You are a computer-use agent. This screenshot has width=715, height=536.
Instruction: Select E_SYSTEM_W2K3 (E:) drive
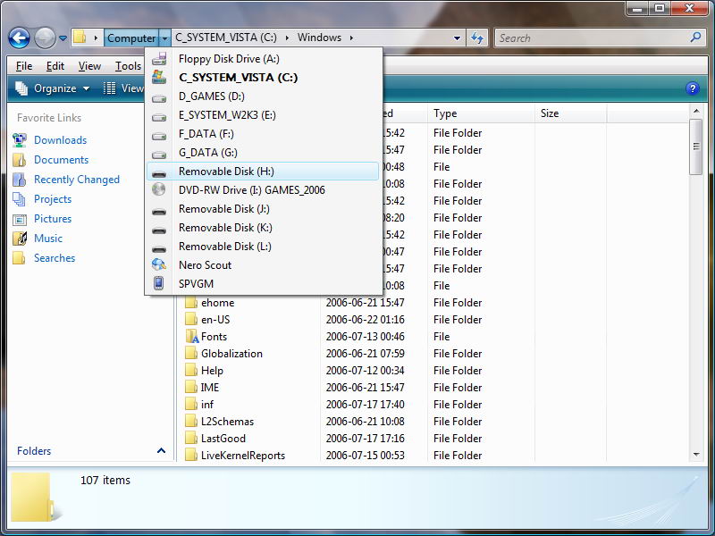click(x=263, y=115)
